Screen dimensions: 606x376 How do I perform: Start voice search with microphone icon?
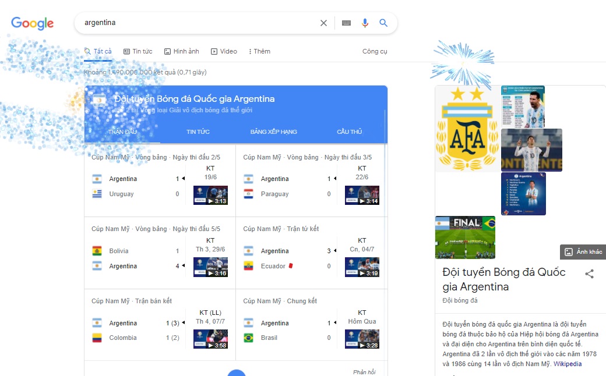[x=365, y=23]
